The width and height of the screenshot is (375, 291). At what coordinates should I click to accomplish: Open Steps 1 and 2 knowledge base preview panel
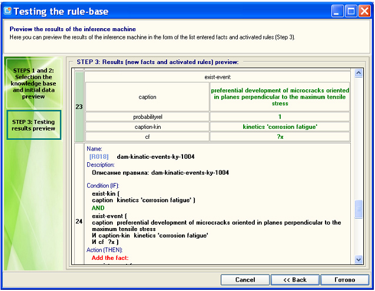coord(34,83)
